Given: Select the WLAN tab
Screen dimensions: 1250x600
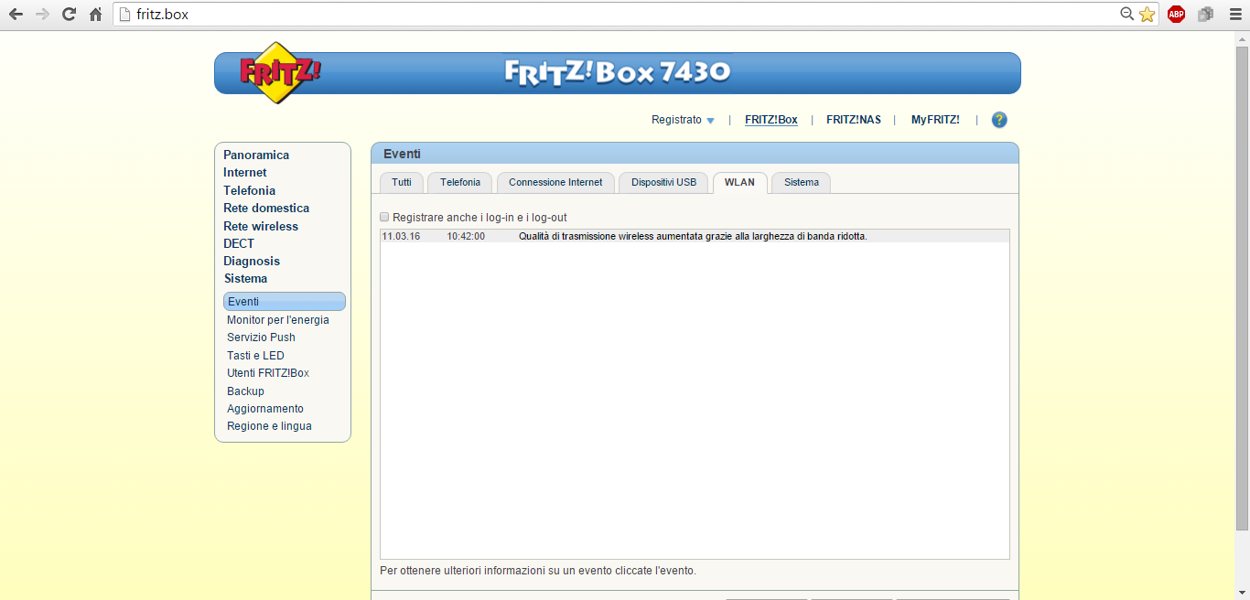Looking at the screenshot, I should pyautogui.click(x=739, y=182).
